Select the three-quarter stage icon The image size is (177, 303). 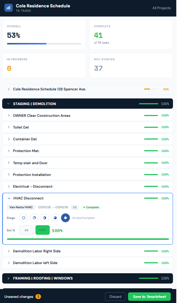point(55,218)
